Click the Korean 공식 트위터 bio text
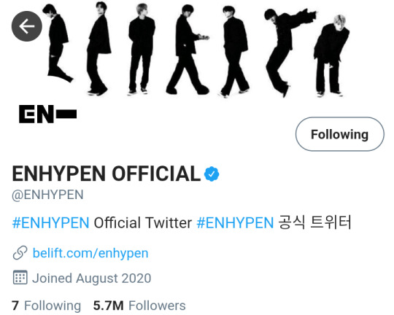The width and height of the screenshot is (394, 315). pyautogui.click(x=315, y=222)
